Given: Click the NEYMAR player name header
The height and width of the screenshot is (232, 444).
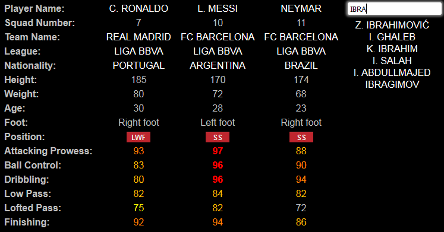Looking at the screenshot, I should point(301,8).
